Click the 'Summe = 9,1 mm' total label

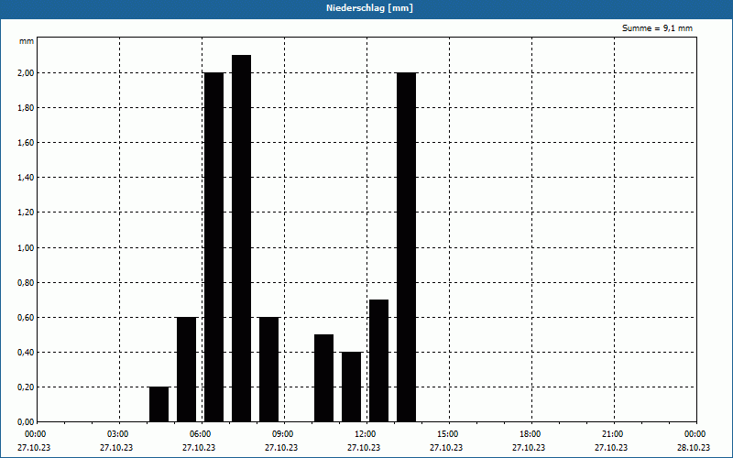click(657, 28)
